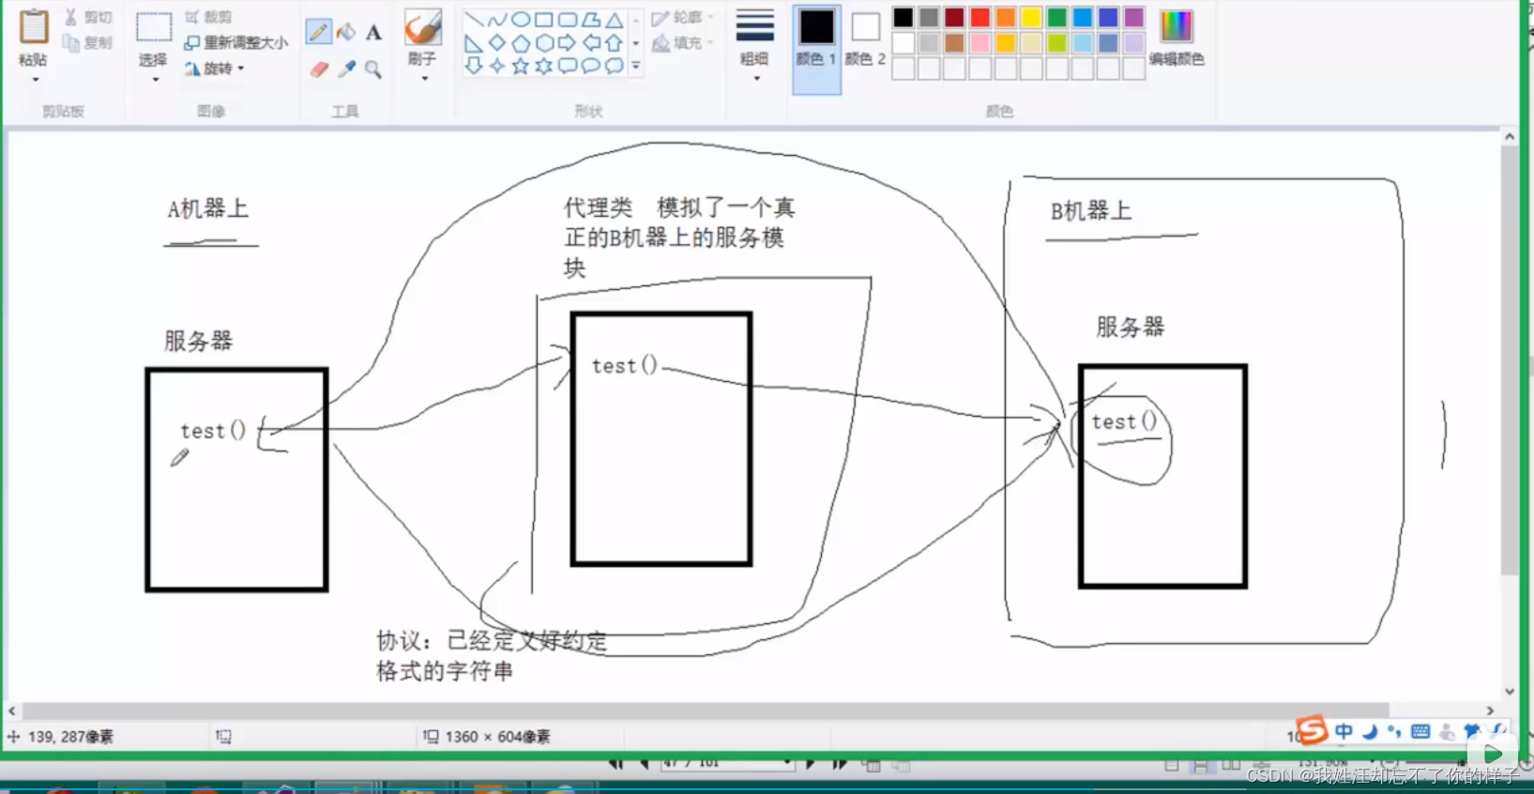
Task: Toggle Sogou punctuation mode icon
Action: click(x=1394, y=731)
